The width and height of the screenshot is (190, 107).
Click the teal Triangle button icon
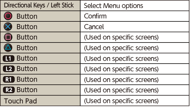click(8, 48)
